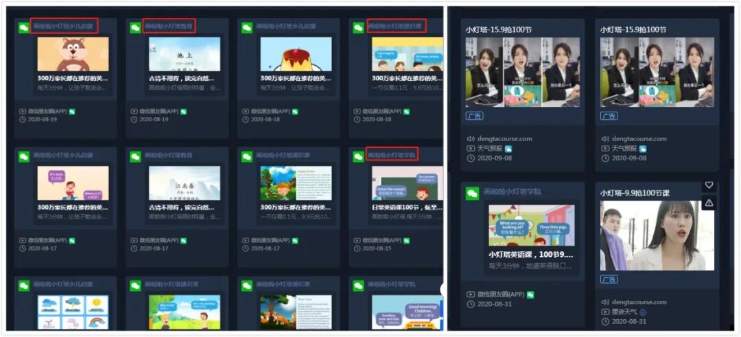Viewport: 741px width, 337px height.
Task: Open the foxes storybook ad thumbnail
Action: 296,312
